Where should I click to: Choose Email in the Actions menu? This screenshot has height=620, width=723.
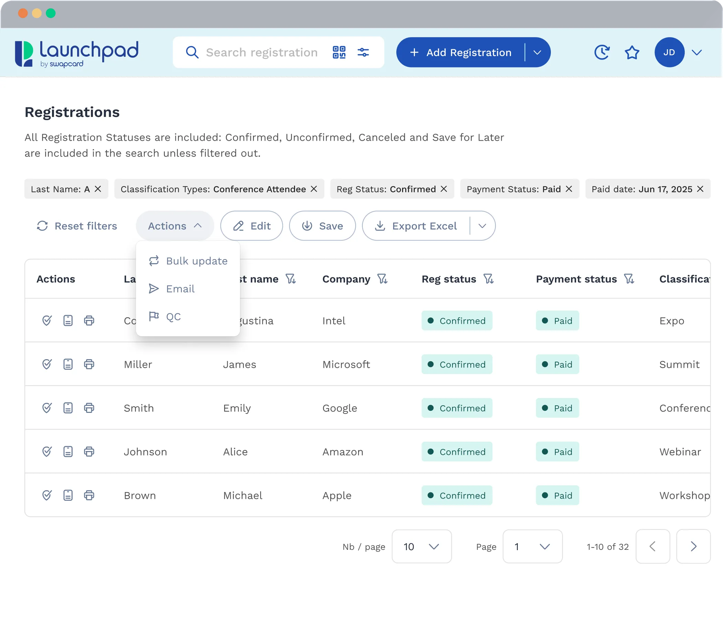point(180,288)
